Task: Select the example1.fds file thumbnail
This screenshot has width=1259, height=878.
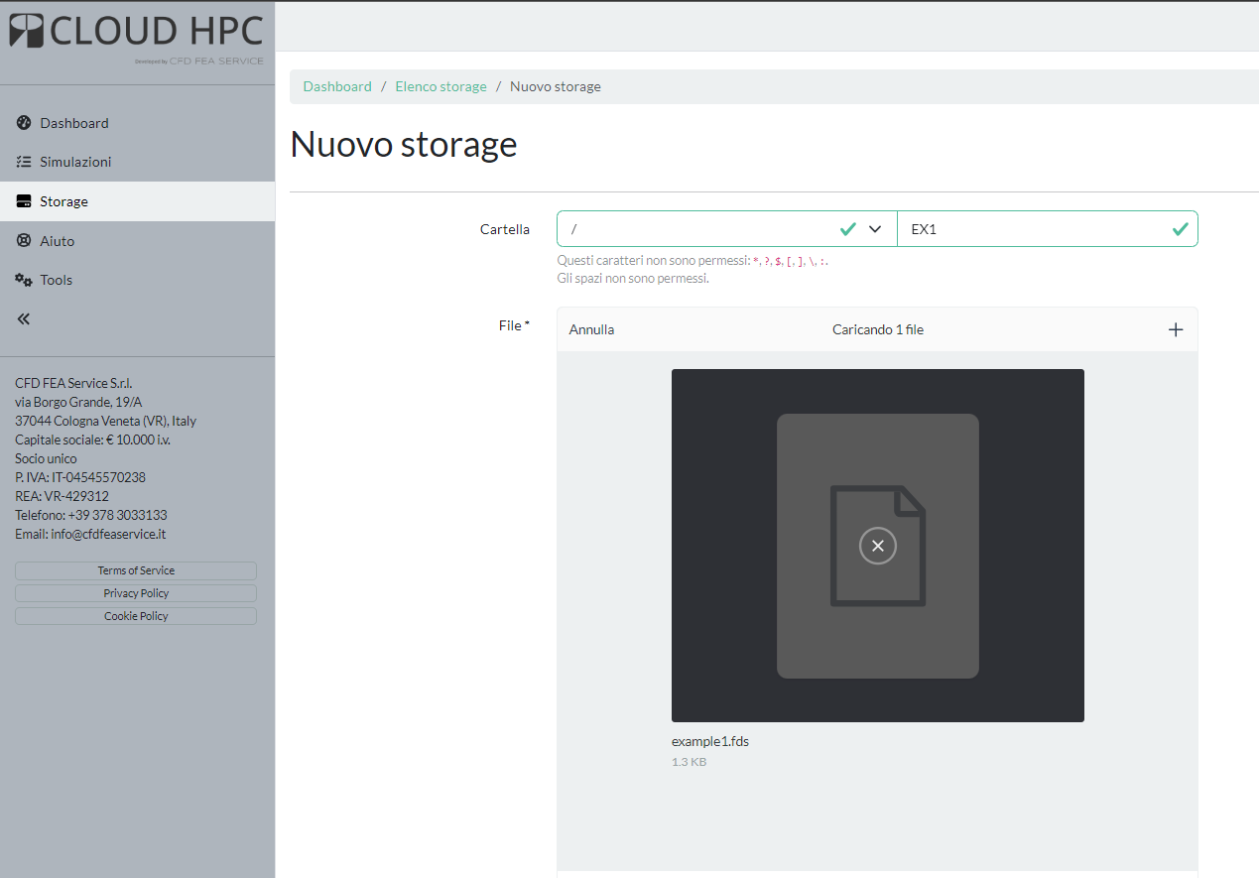Action: pos(877,545)
